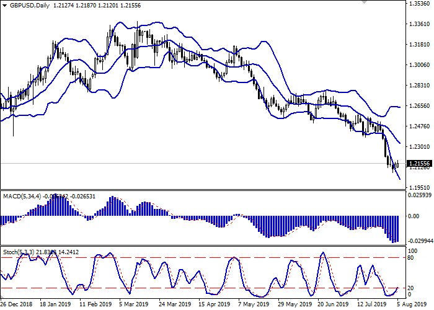Viewport: 434px width, 310px height.
Task: Click the 26 Dec 2018 date label
Action: [17, 305]
